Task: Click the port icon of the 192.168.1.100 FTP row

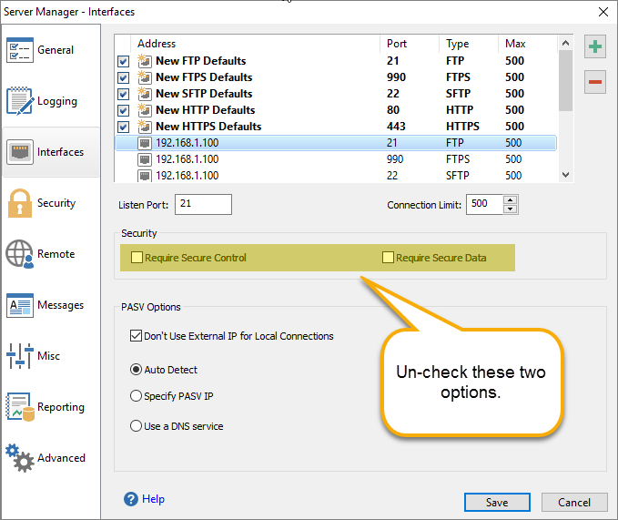Action: [145, 143]
